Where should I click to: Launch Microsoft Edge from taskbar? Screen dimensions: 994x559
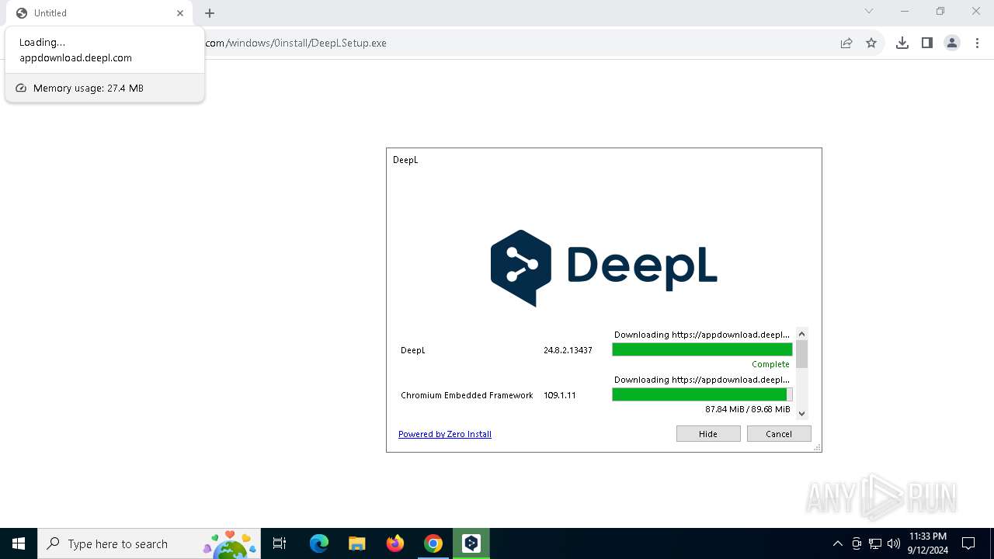click(319, 543)
